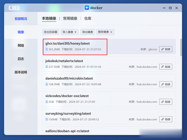Open 链接 button for microbin image
187x140 pixels.
pyautogui.click(x=166, y=84)
